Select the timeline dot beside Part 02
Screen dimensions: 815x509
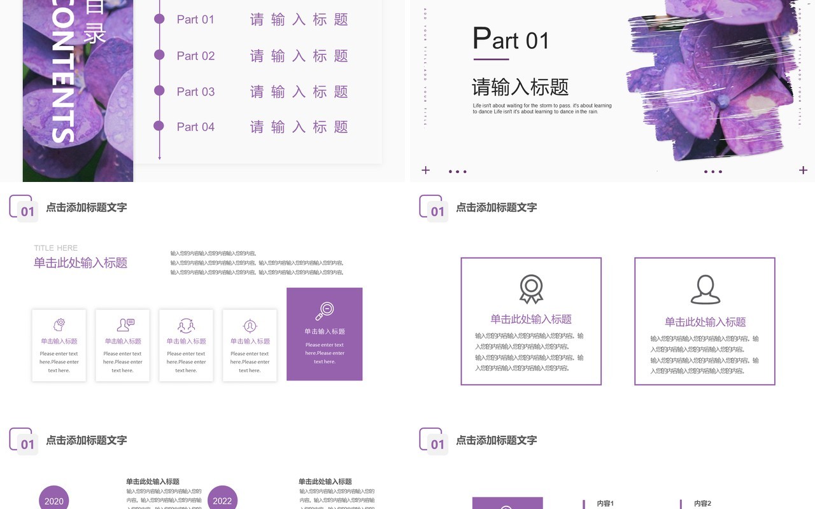(159, 55)
